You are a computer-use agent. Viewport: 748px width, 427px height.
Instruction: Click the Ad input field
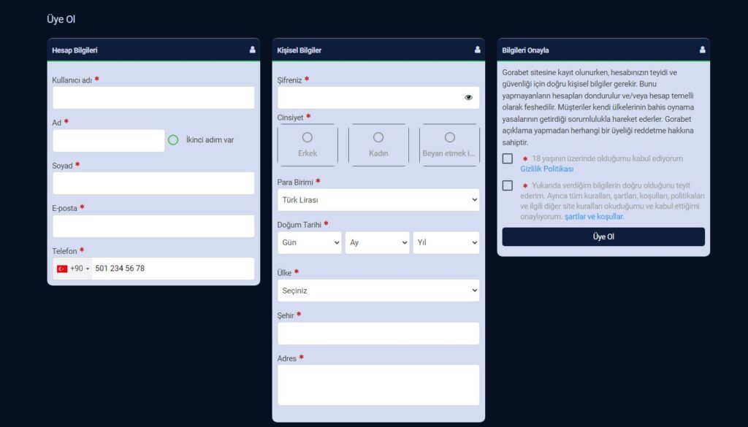(x=109, y=141)
